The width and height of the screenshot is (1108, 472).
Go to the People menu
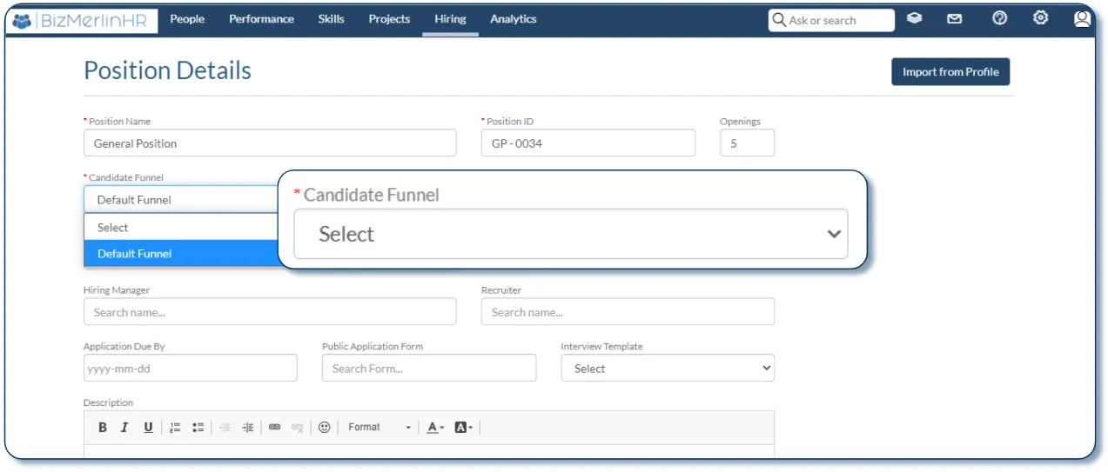click(x=187, y=18)
